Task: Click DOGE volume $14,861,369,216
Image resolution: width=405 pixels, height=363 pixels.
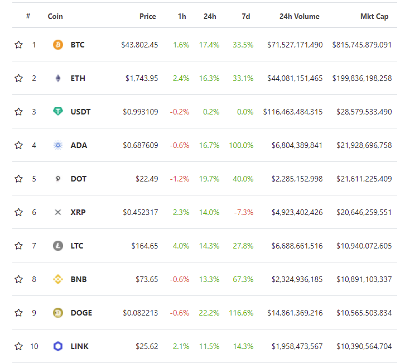Action: pyautogui.click(x=295, y=313)
